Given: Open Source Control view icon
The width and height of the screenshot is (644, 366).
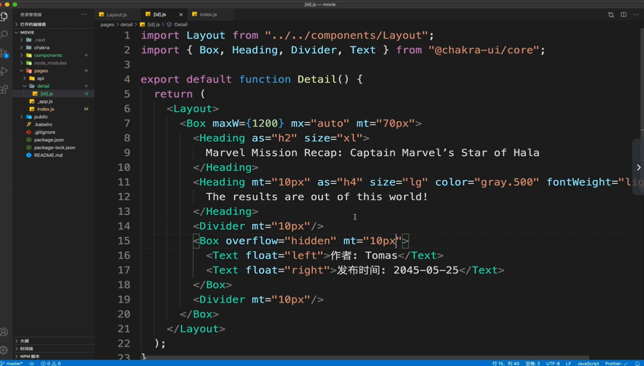Looking at the screenshot, I should (5, 53).
